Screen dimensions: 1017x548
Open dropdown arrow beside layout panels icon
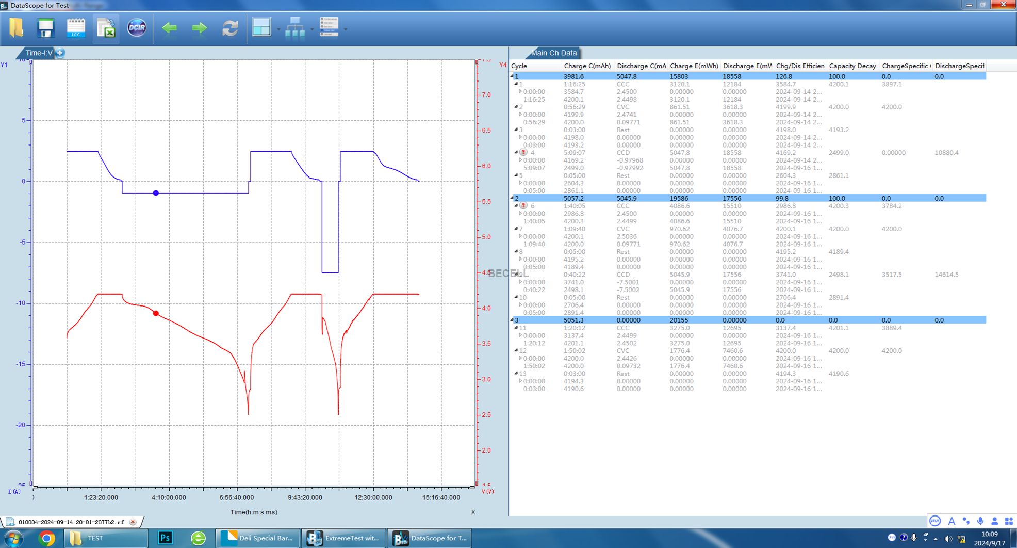(278, 29)
